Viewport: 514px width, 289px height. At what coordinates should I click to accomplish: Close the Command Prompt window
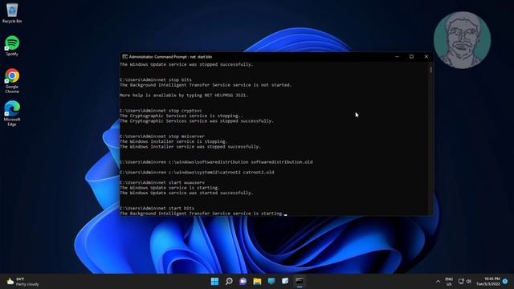click(x=426, y=57)
